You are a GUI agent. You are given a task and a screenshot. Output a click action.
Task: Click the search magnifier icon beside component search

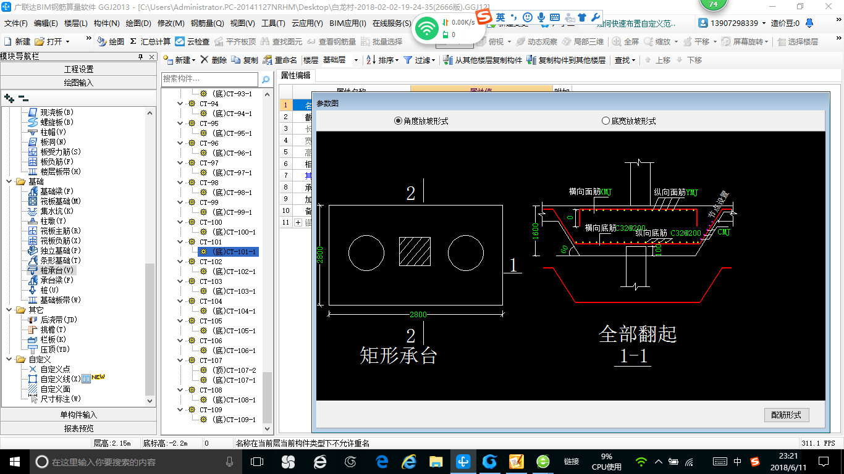(x=266, y=80)
